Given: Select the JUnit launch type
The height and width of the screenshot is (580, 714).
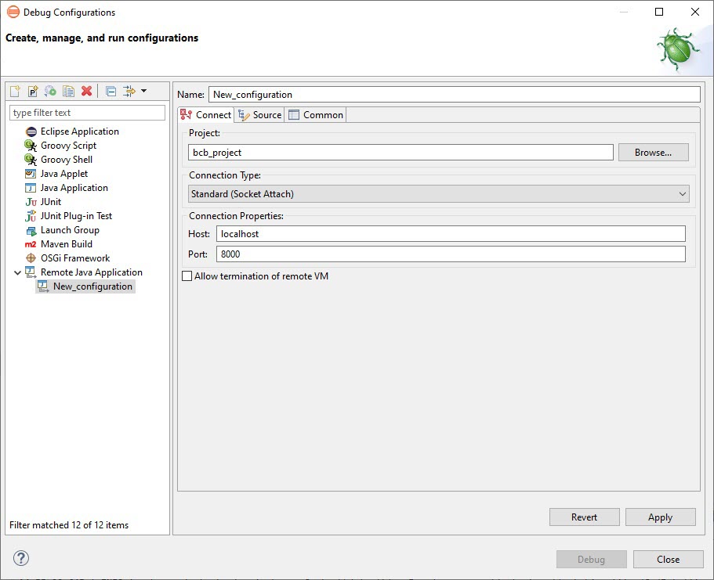Looking at the screenshot, I should [50, 202].
